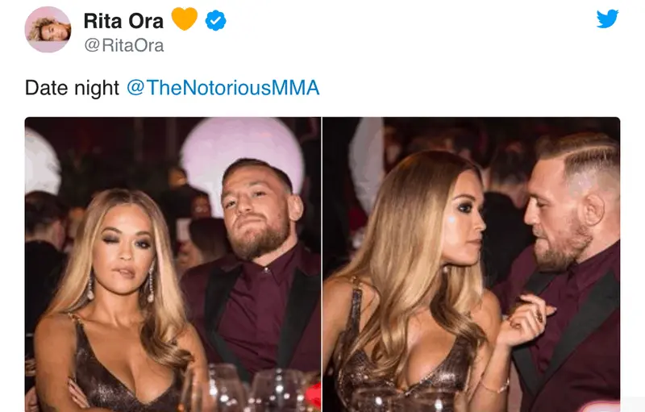Open the Rita Ora display name
Viewport: 645px width, 412px height.
click(x=123, y=20)
